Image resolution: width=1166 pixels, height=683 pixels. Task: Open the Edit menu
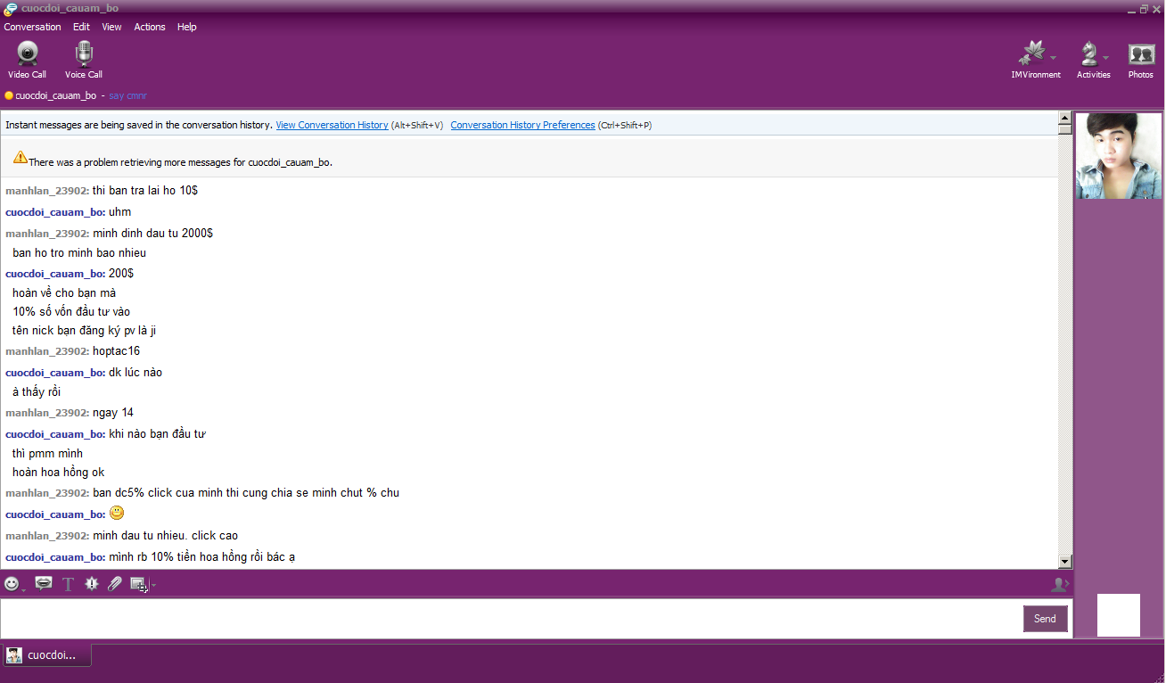point(81,27)
